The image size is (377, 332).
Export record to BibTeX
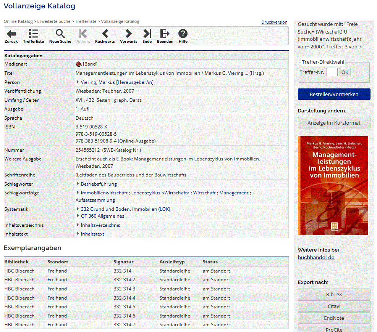point(334,294)
